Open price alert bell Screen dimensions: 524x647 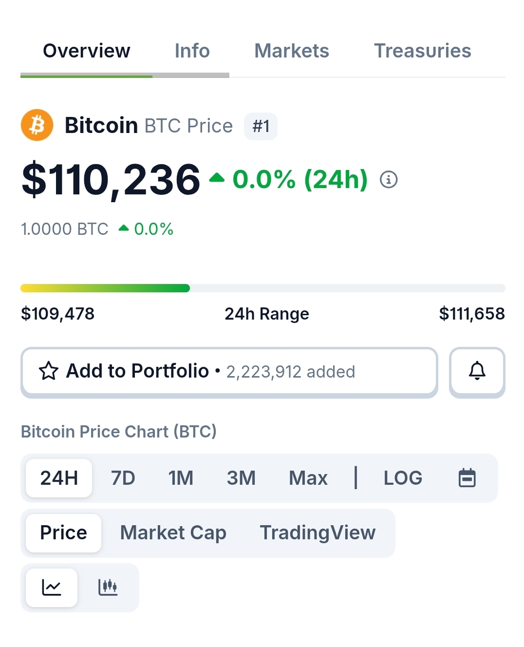pyautogui.click(x=477, y=371)
